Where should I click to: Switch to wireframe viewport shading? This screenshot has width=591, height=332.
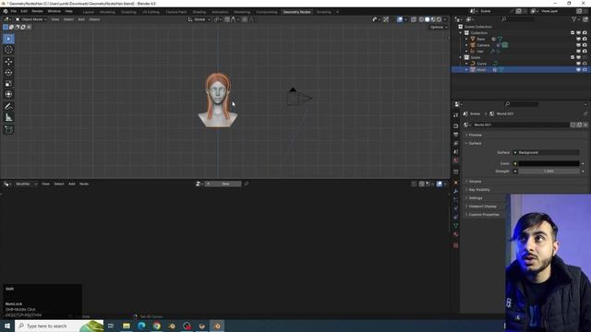(421, 19)
